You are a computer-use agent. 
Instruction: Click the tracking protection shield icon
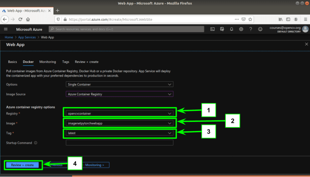coord(58,19)
